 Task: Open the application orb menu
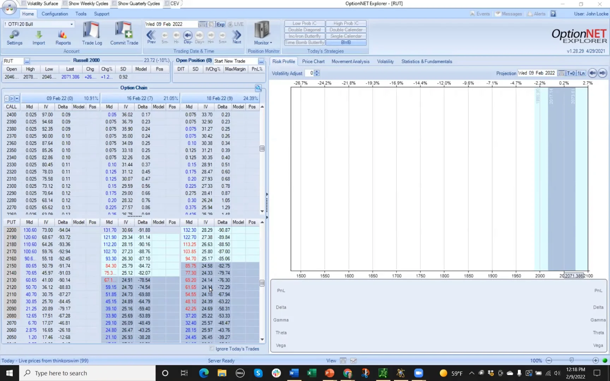click(9, 8)
